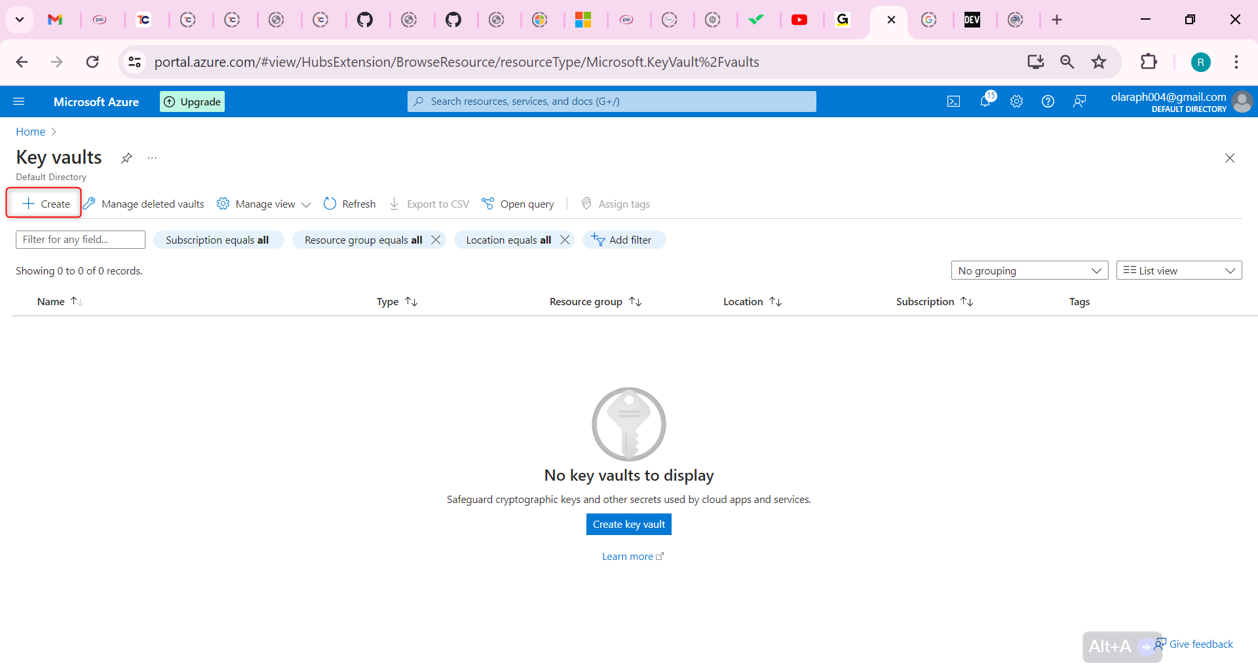Open Azure portal settings gear

coord(1016,102)
